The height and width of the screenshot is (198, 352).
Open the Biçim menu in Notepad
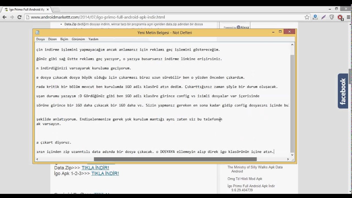point(64,39)
